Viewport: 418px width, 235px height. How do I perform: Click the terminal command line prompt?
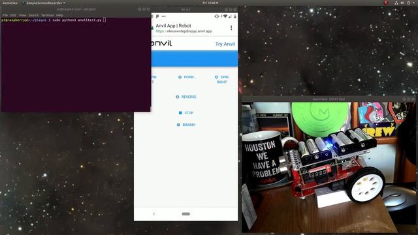[54, 20]
